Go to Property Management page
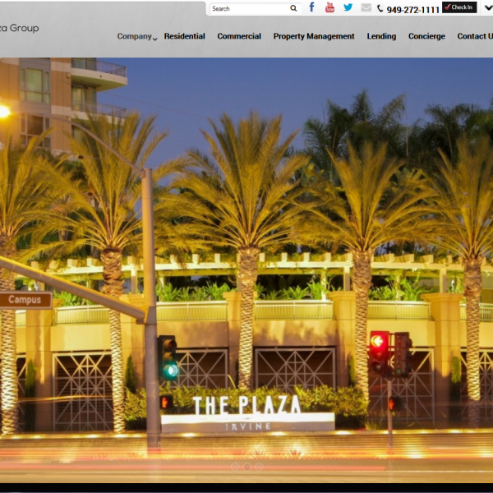The image size is (493, 493). click(x=314, y=36)
